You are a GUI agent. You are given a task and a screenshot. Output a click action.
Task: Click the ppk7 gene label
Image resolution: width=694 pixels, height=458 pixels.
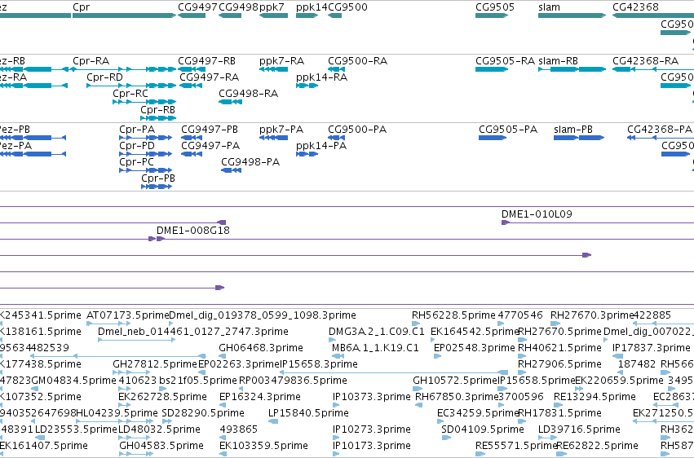pos(272,7)
